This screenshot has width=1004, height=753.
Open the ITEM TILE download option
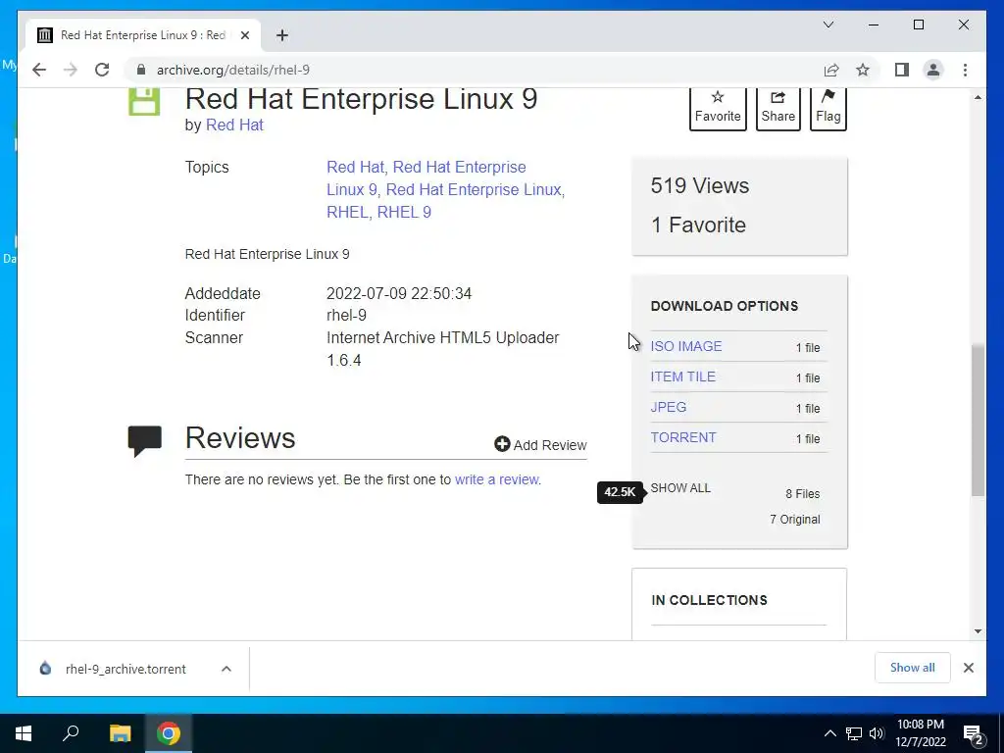coord(682,377)
